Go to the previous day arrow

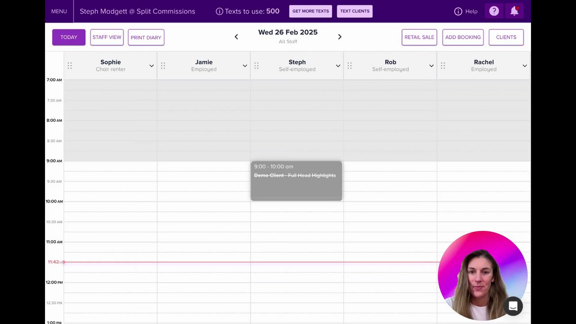coord(236,37)
